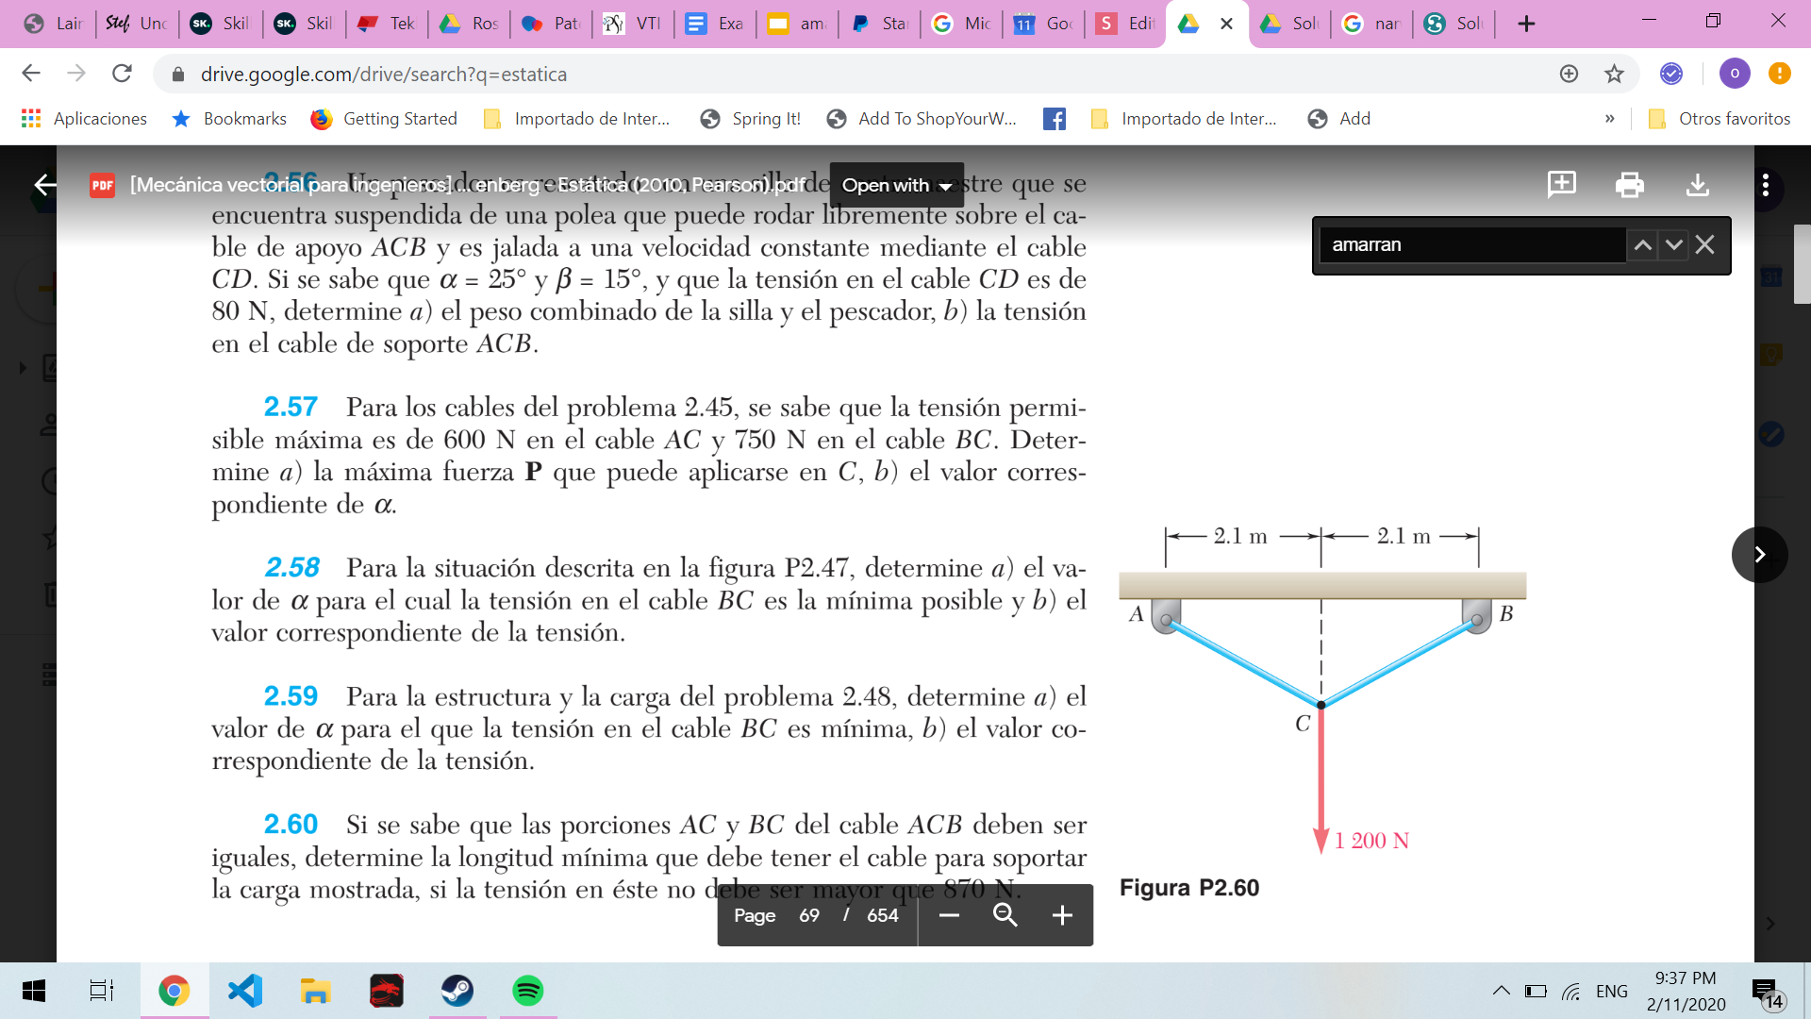The height and width of the screenshot is (1019, 1811).
Task: Open the Spring It! bookmark
Action: pos(751,119)
